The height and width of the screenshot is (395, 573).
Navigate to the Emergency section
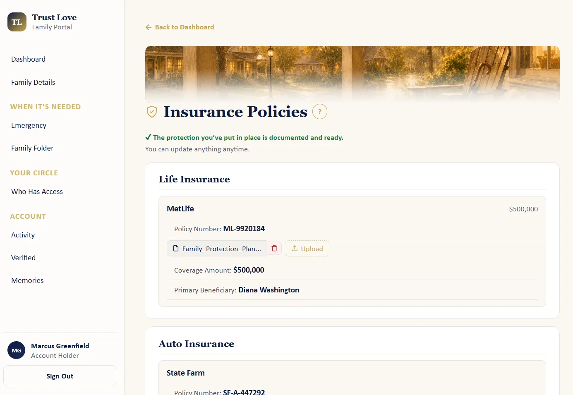pos(29,125)
